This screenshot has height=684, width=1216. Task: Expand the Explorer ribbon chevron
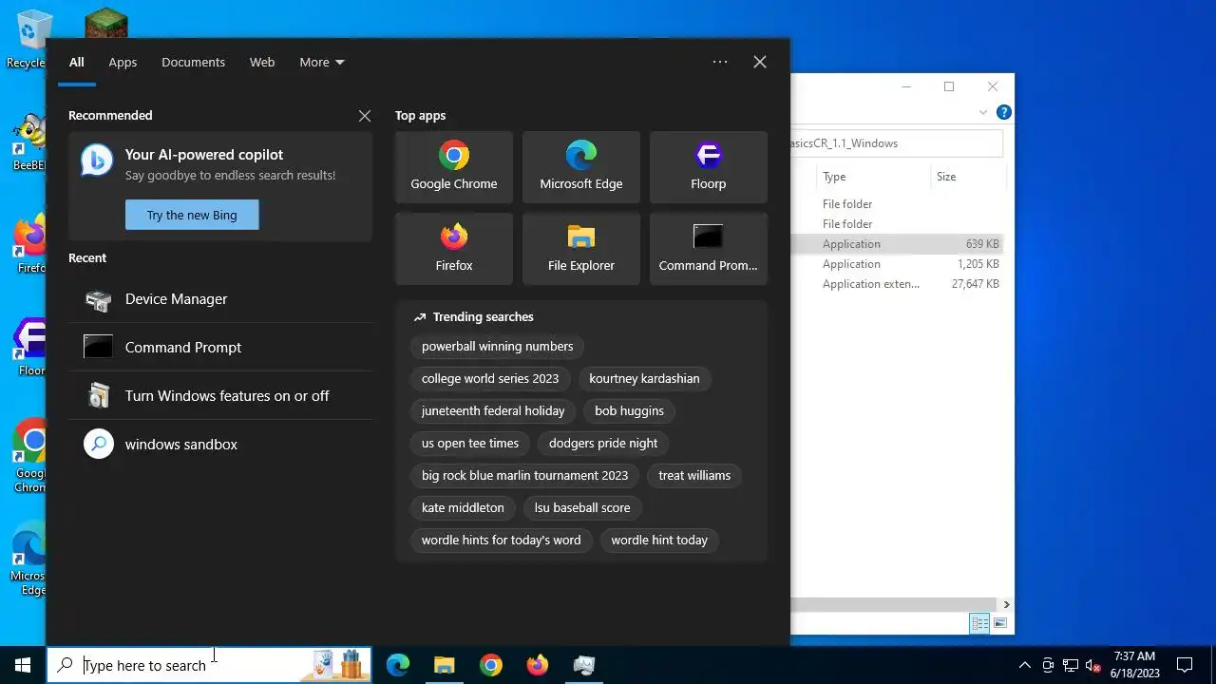(983, 112)
